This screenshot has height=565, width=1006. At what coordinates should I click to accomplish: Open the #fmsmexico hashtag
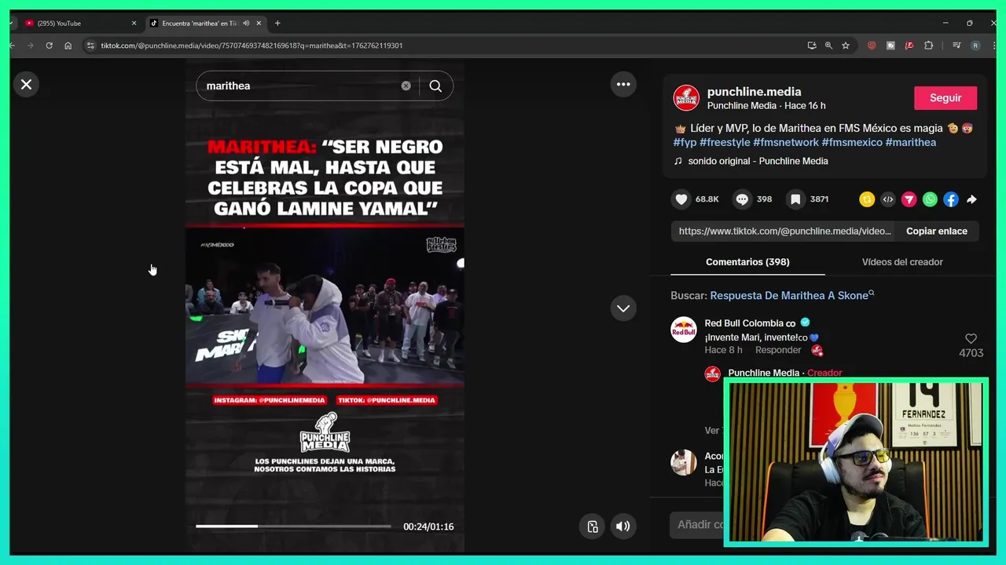(852, 142)
